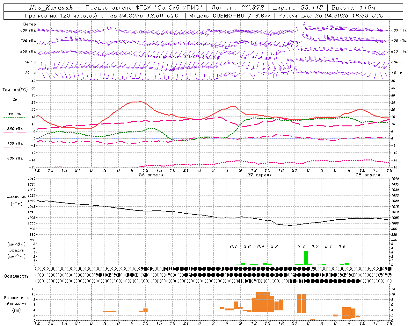Select the Давление pressure panel label
The height and width of the screenshot is (326, 408).
(x=17, y=197)
